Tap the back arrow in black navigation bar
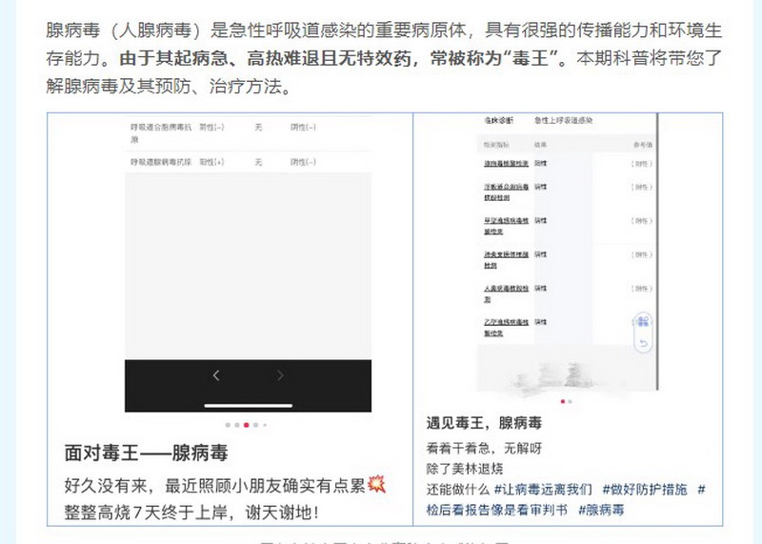The width and height of the screenshot is (762, 544). [x=216, y=376]
